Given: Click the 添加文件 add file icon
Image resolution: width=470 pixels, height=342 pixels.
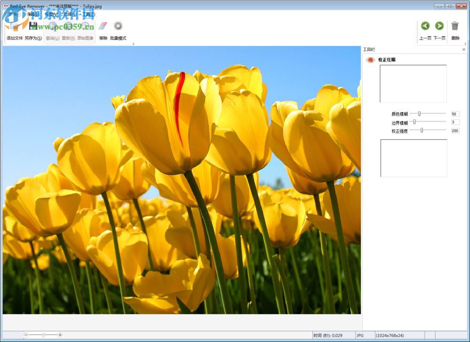Looking at the screenshot, I should tap(14, 26).
